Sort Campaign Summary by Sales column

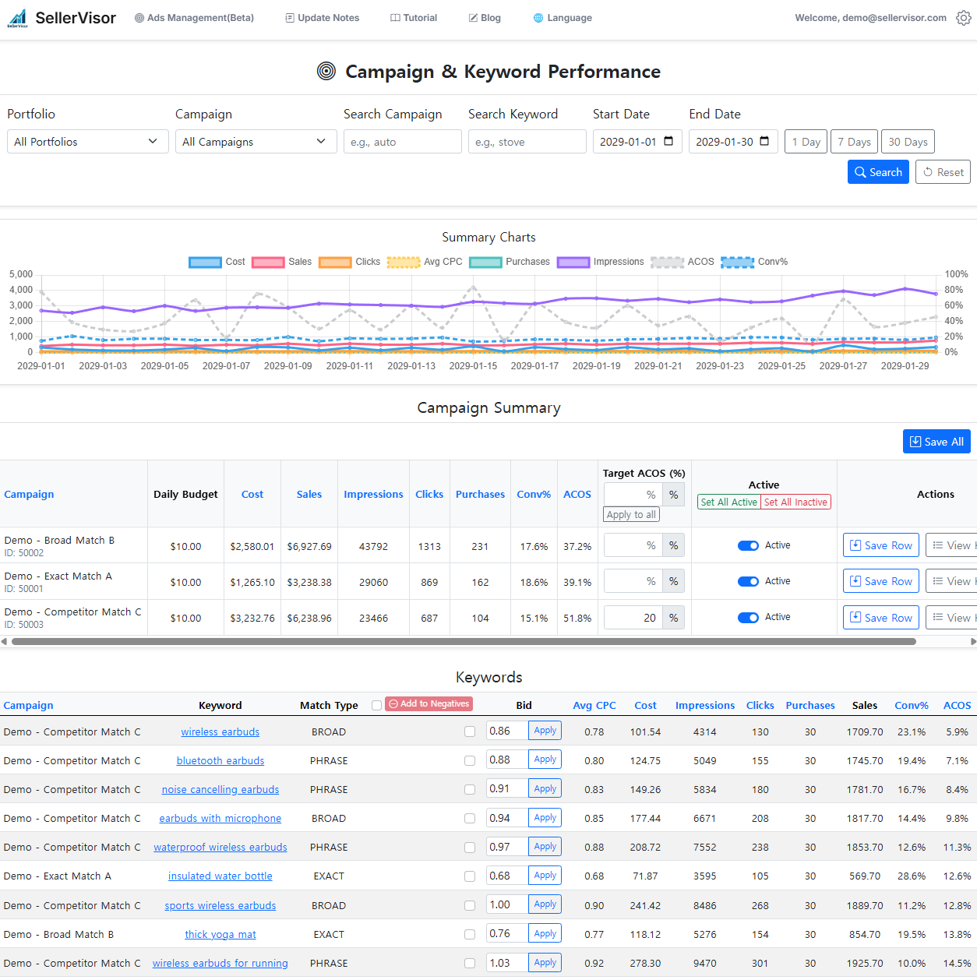click(309, 495)
